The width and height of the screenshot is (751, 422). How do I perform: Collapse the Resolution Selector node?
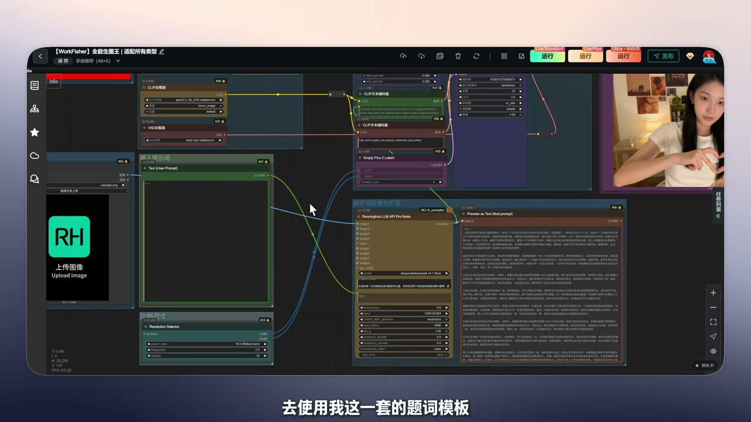tap(145, 326)
